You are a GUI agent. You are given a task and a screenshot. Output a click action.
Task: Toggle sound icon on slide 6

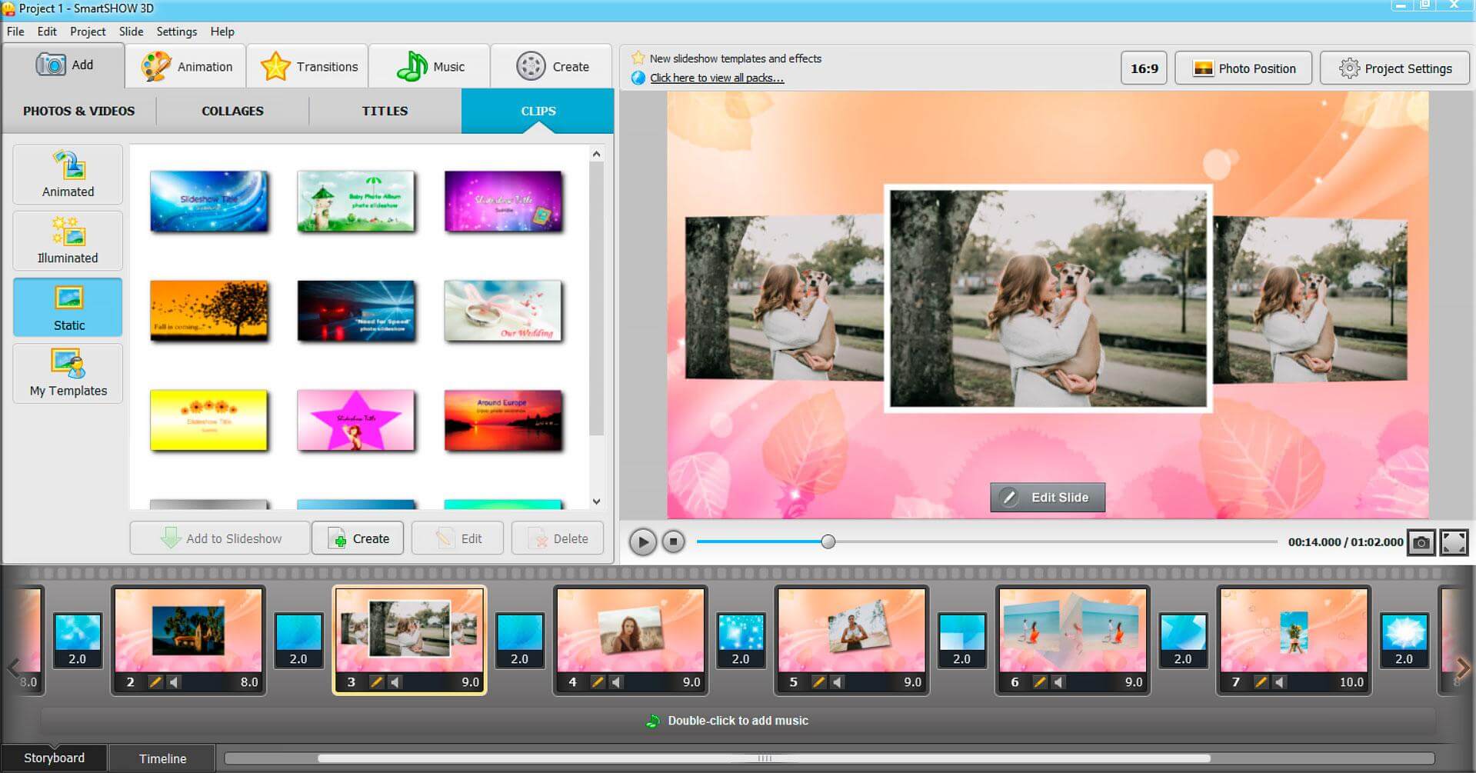tap(1059, 681)
